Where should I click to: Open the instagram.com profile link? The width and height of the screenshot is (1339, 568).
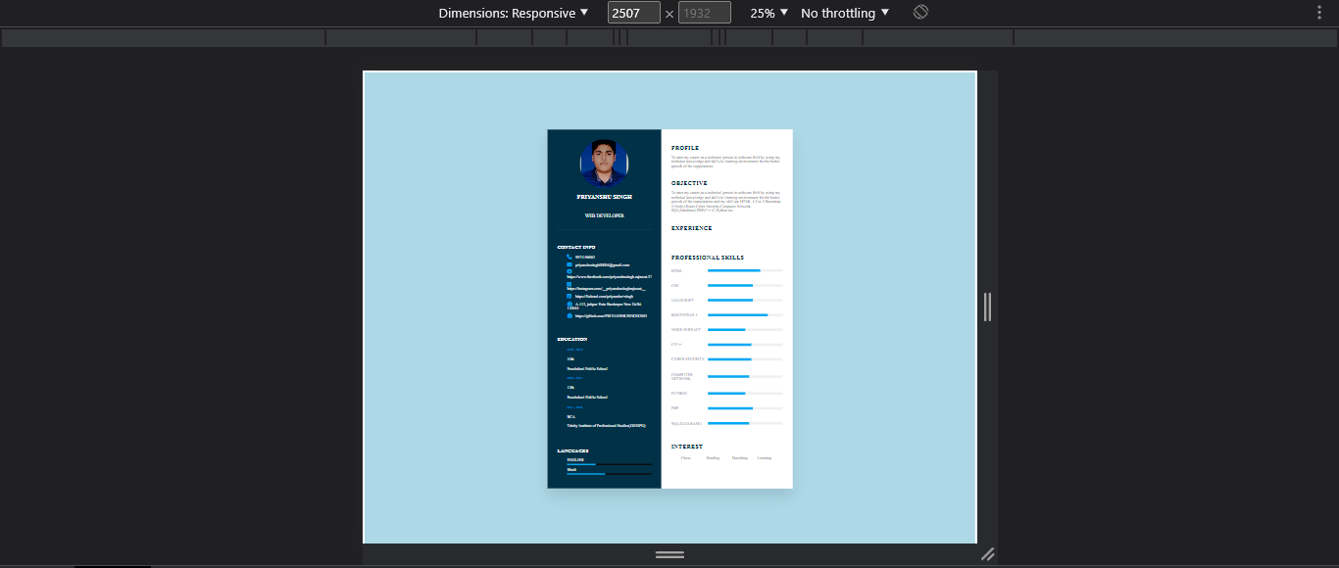coord(606,289)
